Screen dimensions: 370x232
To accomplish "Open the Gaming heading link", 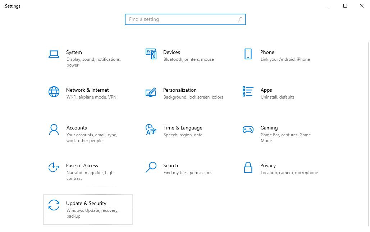I will (x=269, y=128).
